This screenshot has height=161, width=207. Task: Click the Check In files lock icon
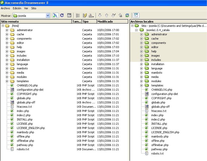point(120,15)
